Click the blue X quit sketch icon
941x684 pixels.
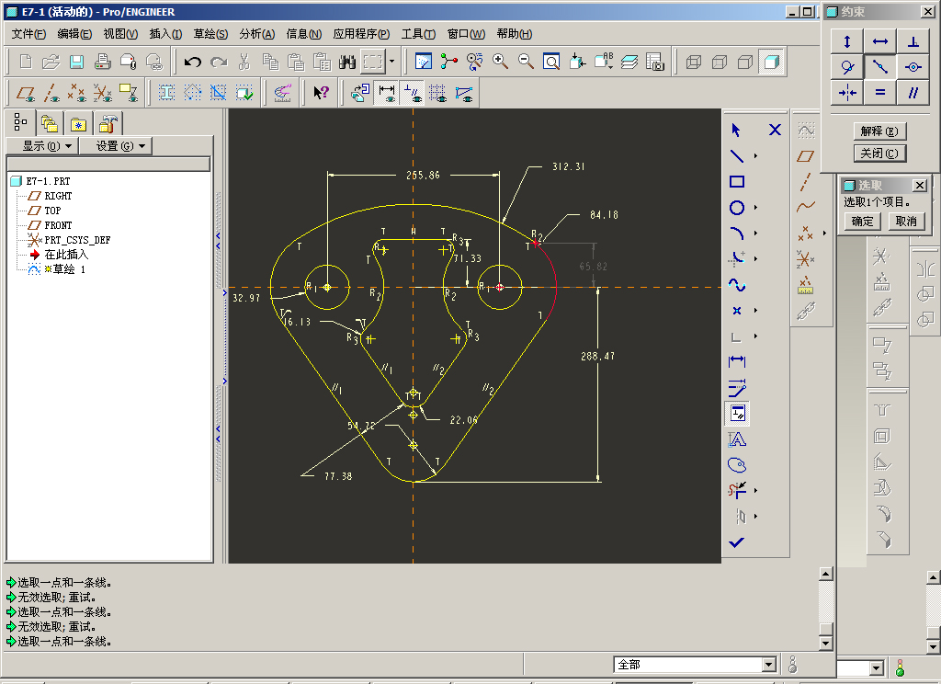click(775, 130)
